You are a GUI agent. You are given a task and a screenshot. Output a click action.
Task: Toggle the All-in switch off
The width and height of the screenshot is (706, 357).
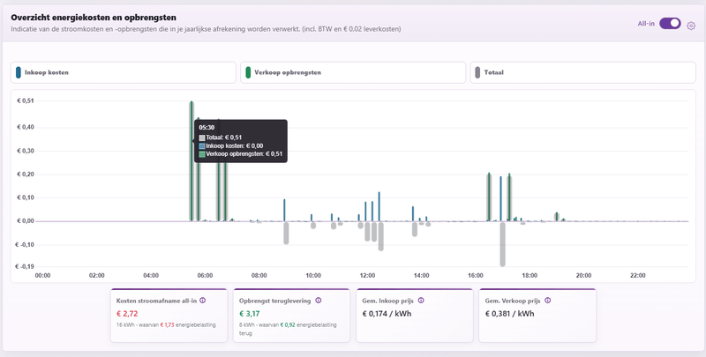[x=670, y=24]
